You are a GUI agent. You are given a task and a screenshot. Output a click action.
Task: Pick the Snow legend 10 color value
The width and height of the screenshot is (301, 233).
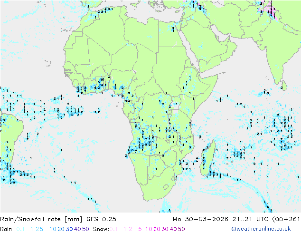tap(149, 229)
